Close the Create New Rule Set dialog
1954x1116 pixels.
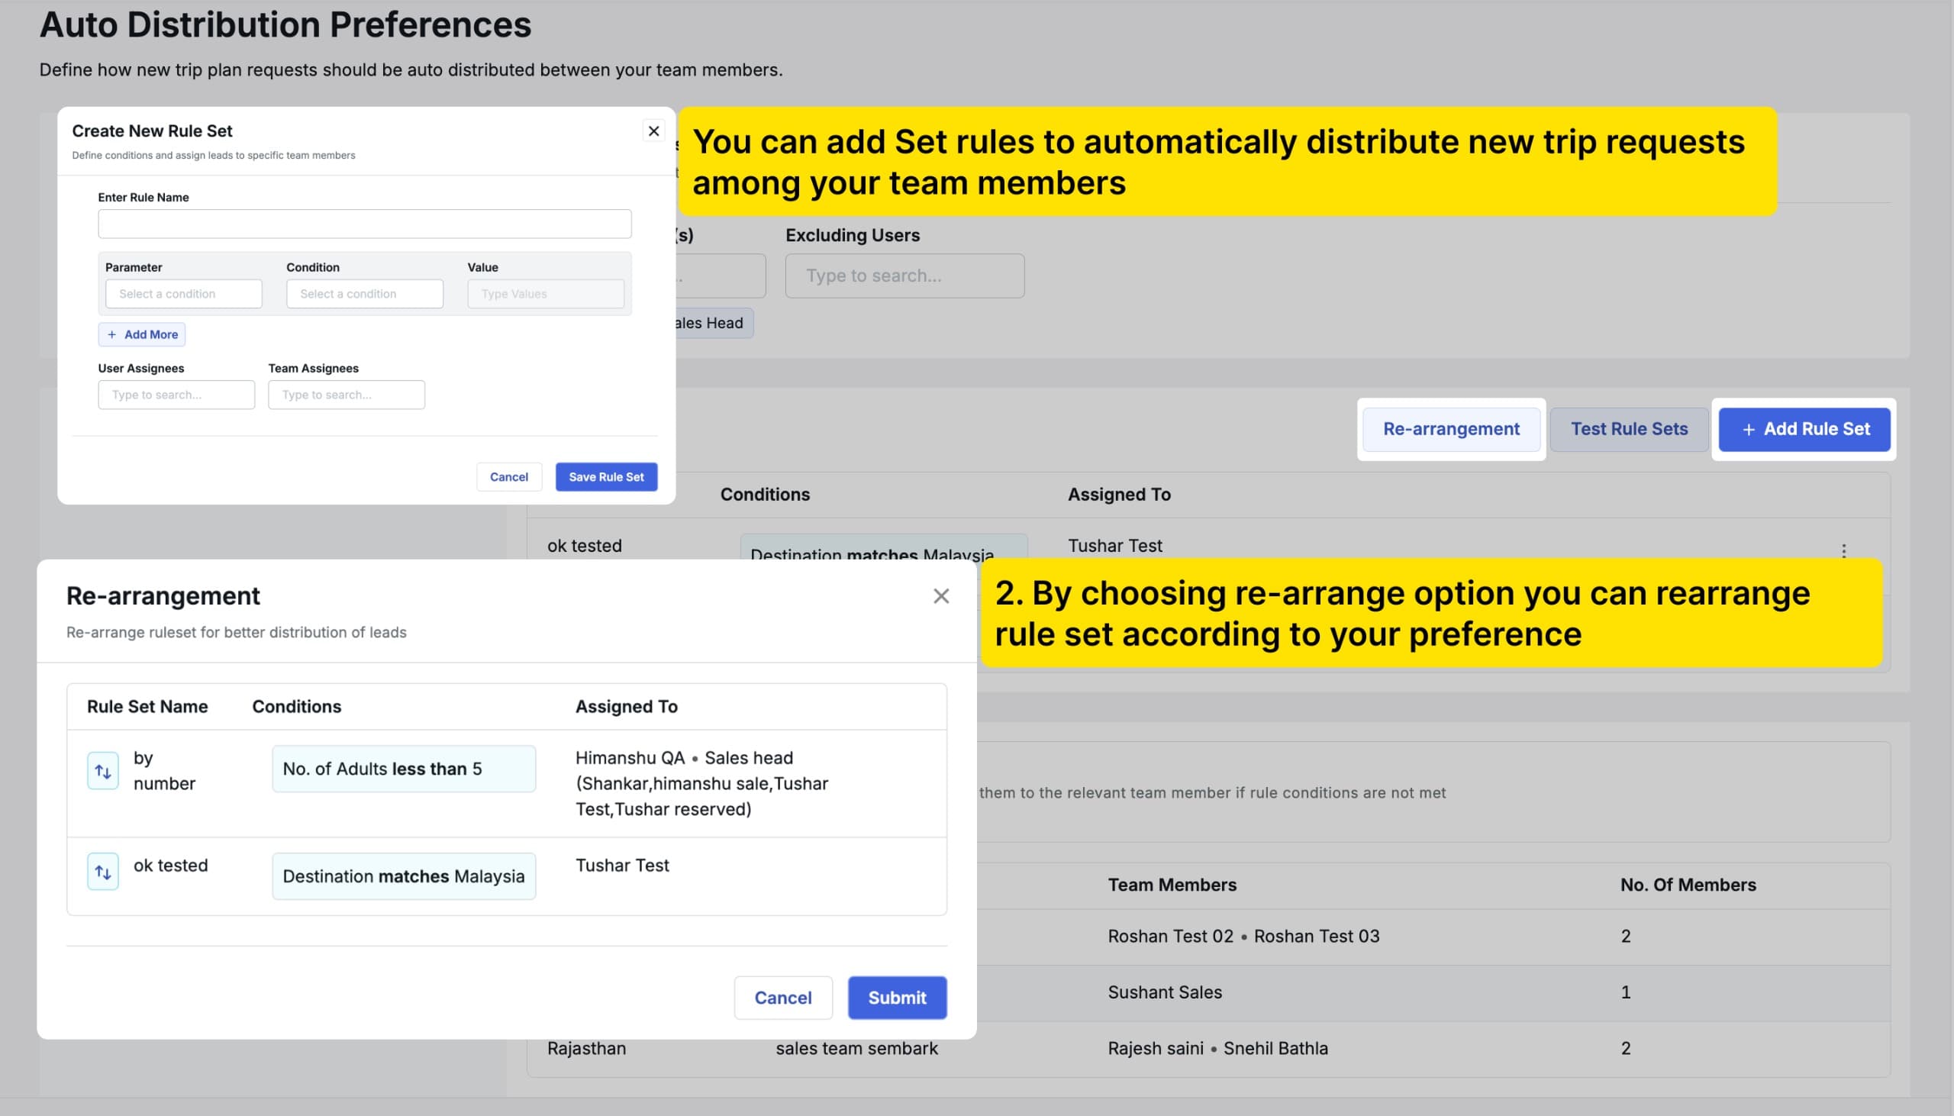(653, 131)
